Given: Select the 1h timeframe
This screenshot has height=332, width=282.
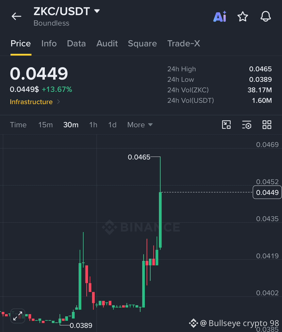Looking at the screenshot, I should (93, 125).
